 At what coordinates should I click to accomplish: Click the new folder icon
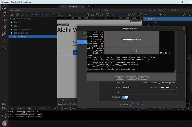(22, 15)
